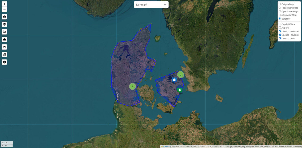Zoom out of the map
This screenshot has height=148, width=302.
pyautogui.click(x=4, y=10)
